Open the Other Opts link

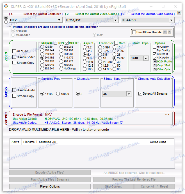pyautogui.click(x=164, y=69)
